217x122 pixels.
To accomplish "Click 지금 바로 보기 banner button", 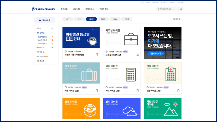I will click(x=156, y=54).
